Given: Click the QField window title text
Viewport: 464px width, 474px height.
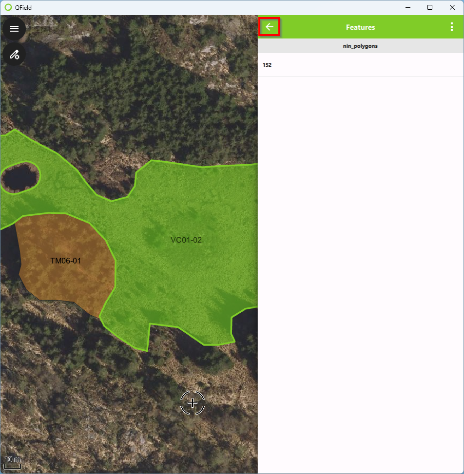Looking at the screenshot, I should click(x=23, y=8).
